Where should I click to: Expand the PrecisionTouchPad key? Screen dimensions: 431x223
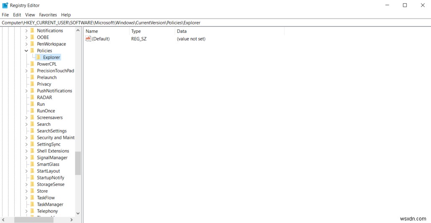27,71
